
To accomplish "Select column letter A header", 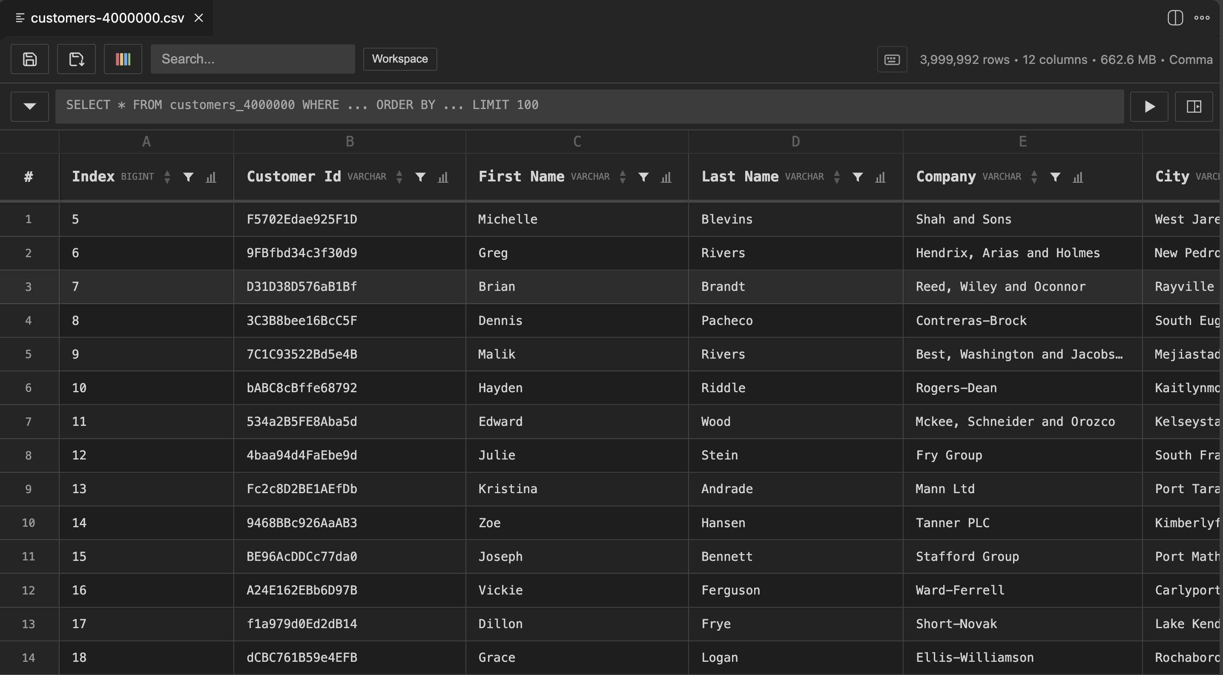I will (x=146, y=141).
